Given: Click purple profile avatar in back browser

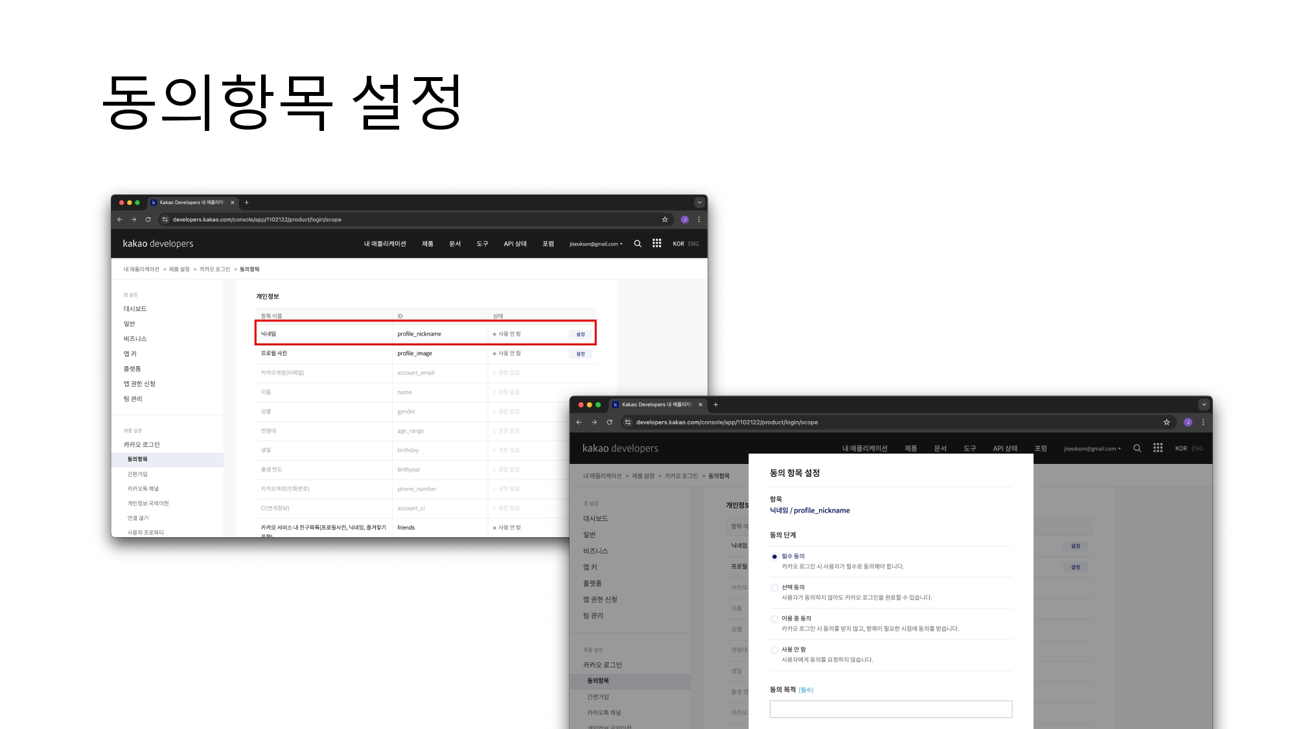Looking at the screenshot, I should [x=684, y=220].
